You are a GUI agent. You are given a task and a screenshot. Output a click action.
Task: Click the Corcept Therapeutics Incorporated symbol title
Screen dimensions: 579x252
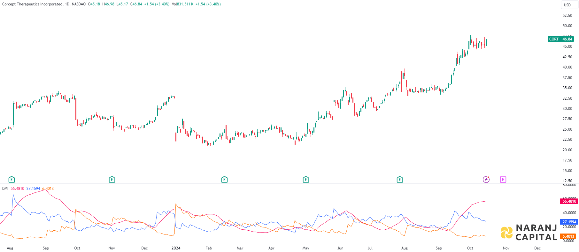pos(32,4)
